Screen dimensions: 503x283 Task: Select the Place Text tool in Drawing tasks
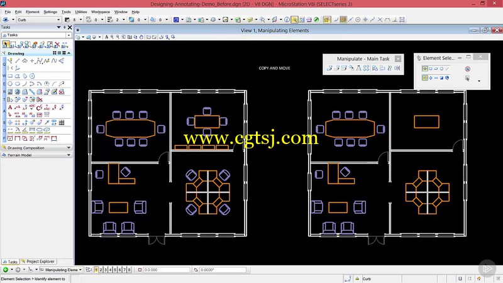(x=10, y=107)
